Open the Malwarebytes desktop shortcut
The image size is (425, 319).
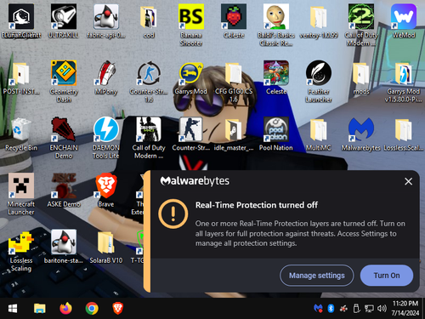tap(361, 134)
